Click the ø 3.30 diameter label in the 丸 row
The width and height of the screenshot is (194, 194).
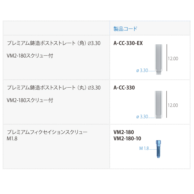[x=142, y=117]
